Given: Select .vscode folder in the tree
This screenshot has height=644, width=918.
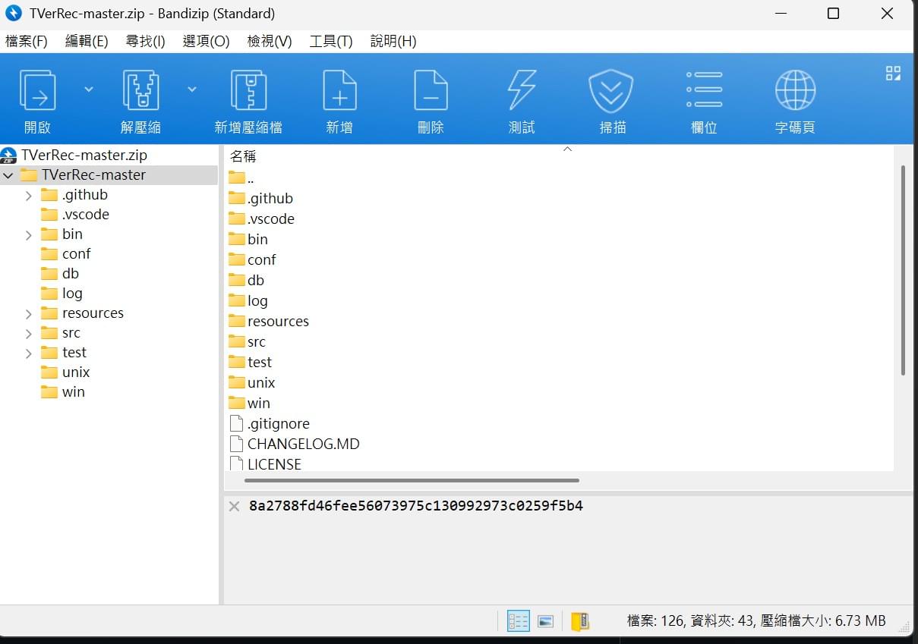Looking at the screenshot, I should [75, 215].
